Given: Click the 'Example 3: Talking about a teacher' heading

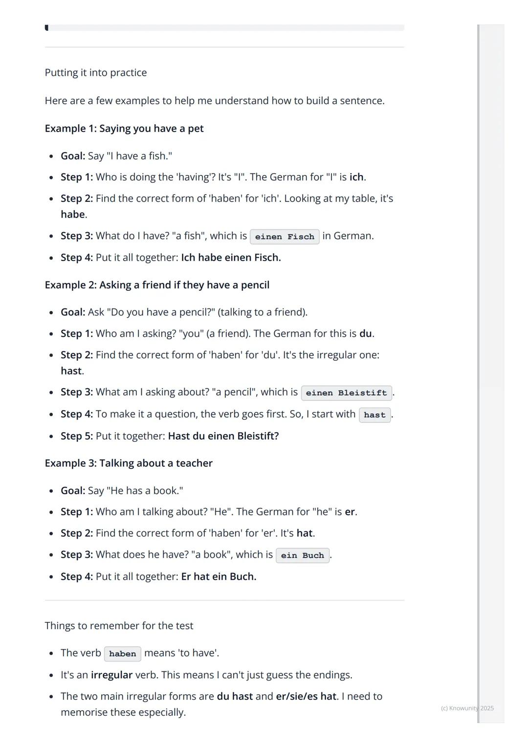Looking at the screenshot, I should pyautogui.click(x=129, y=463).
